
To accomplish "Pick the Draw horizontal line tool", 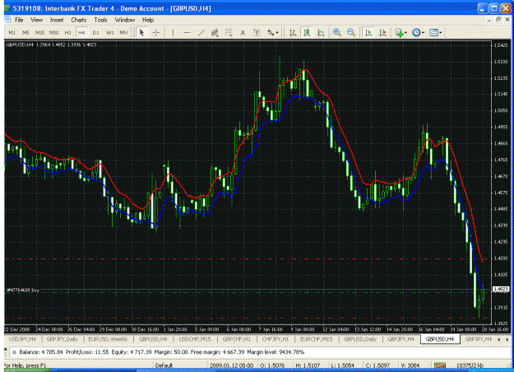I will click(x=188, y=32).
